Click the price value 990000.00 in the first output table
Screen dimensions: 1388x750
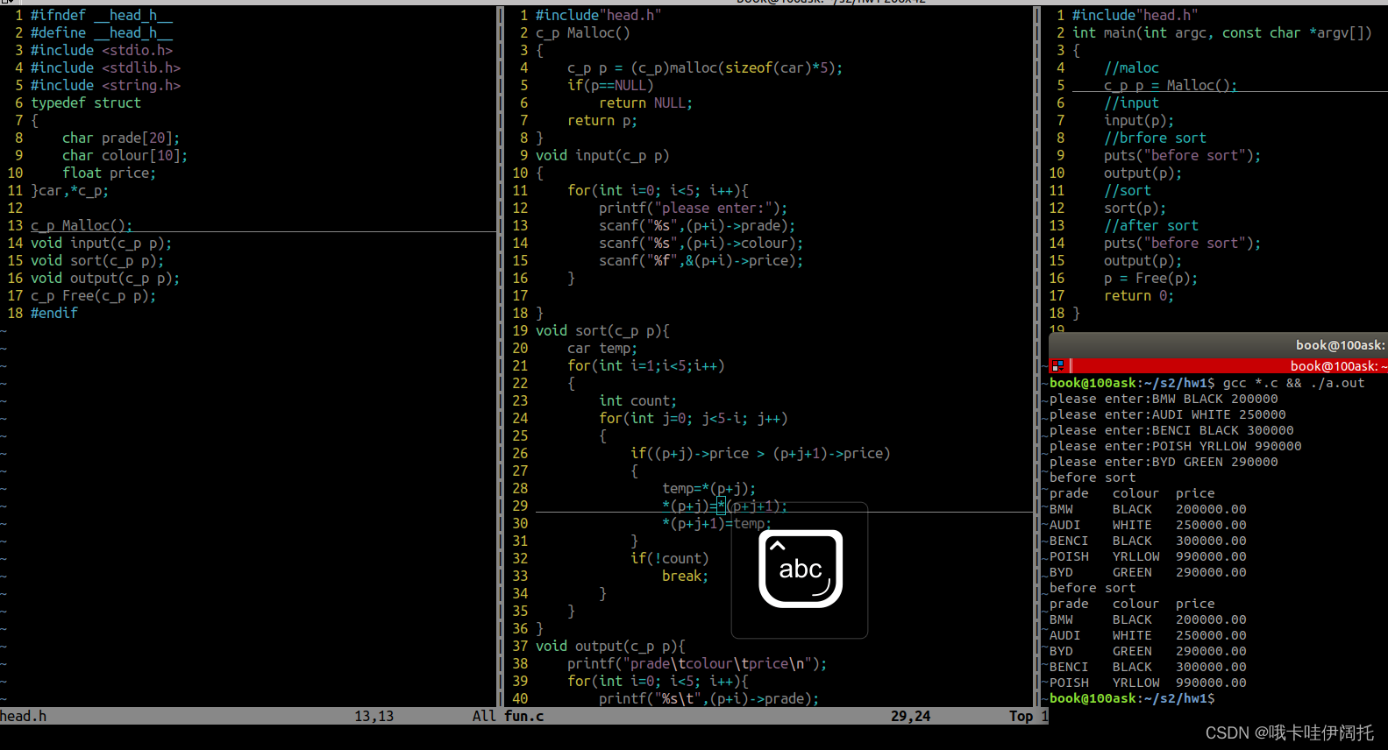point(1211,556)
